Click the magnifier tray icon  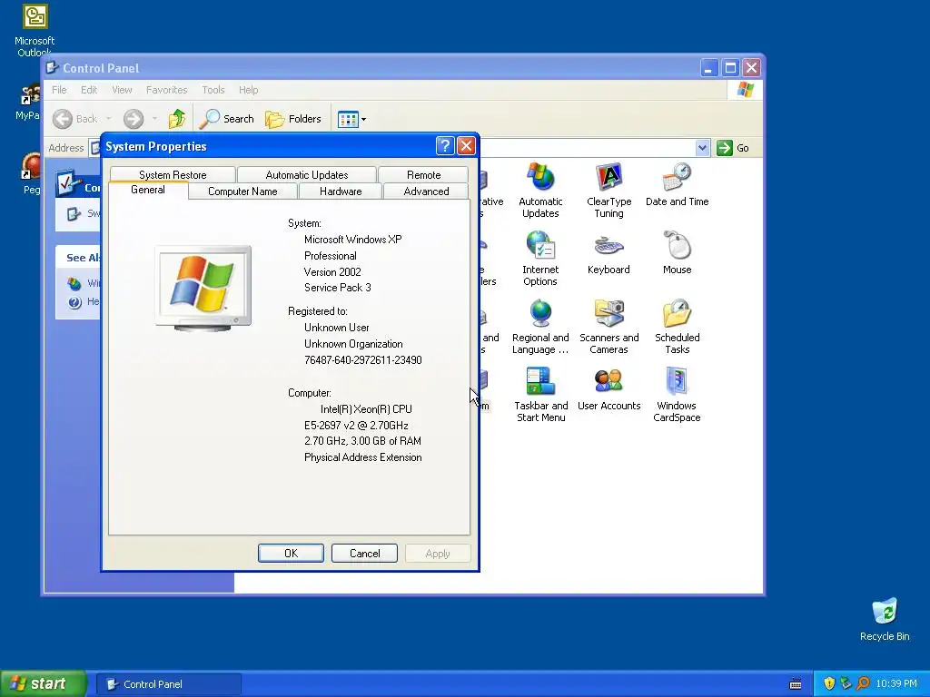[863, 684]
